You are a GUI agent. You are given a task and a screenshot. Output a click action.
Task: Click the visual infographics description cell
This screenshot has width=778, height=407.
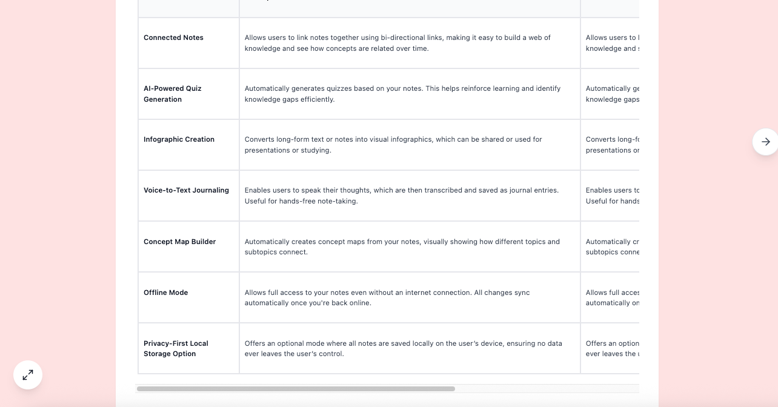410,145
